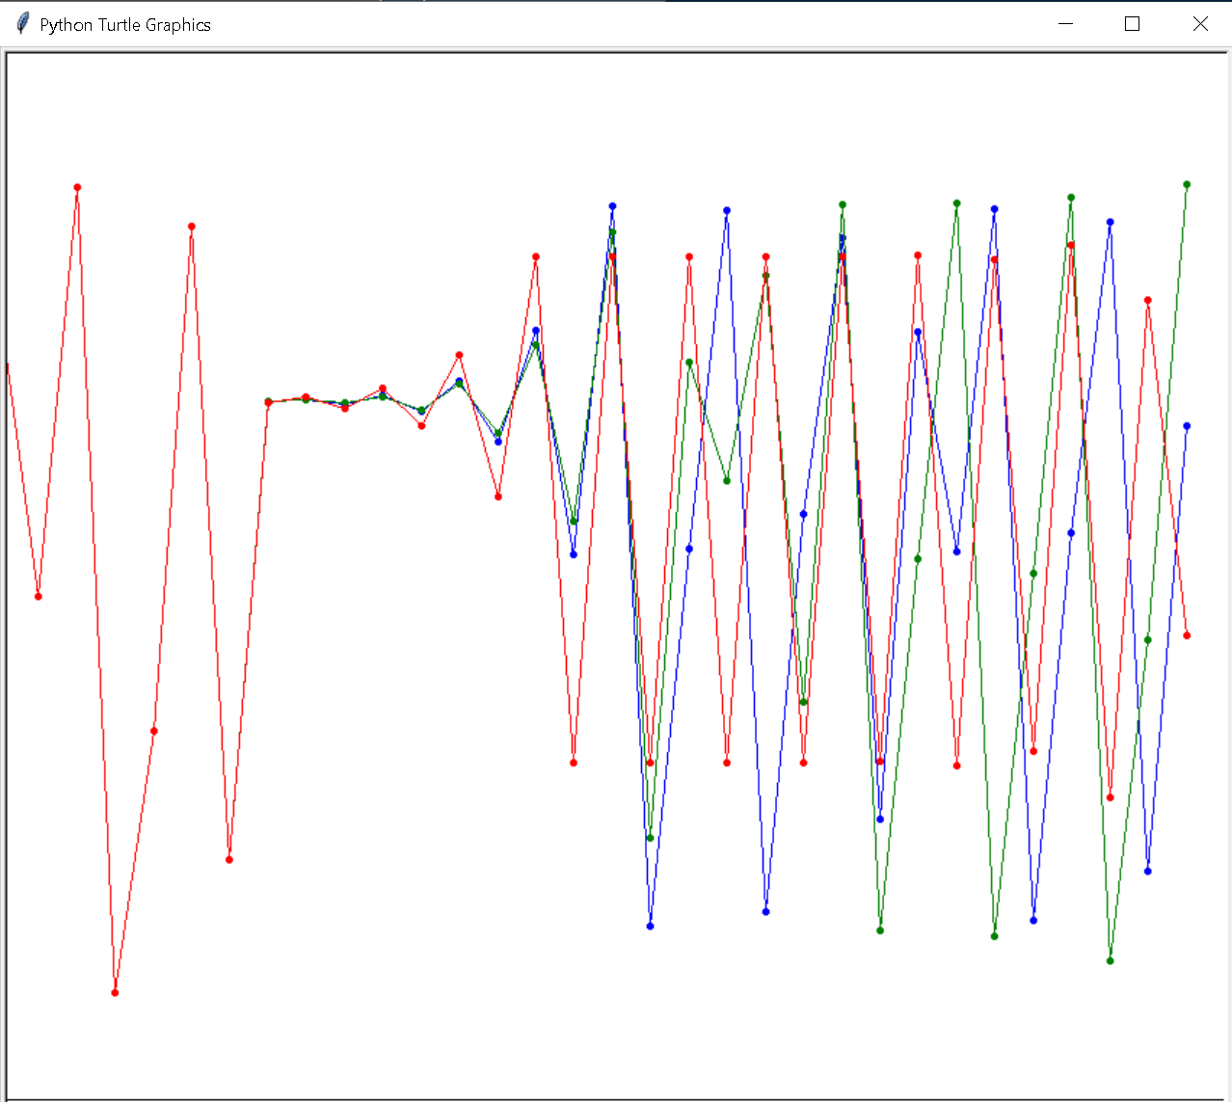
Task: Select the rightmost blue data point
Action: tap(1187, 425)
